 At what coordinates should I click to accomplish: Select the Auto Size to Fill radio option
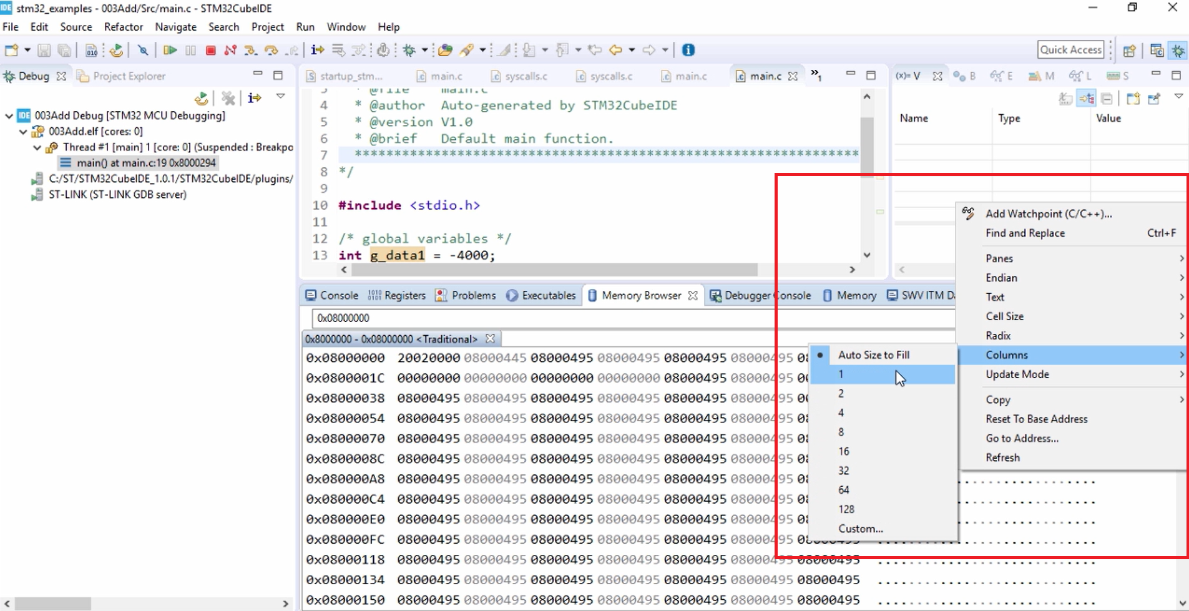coord(874,354)
